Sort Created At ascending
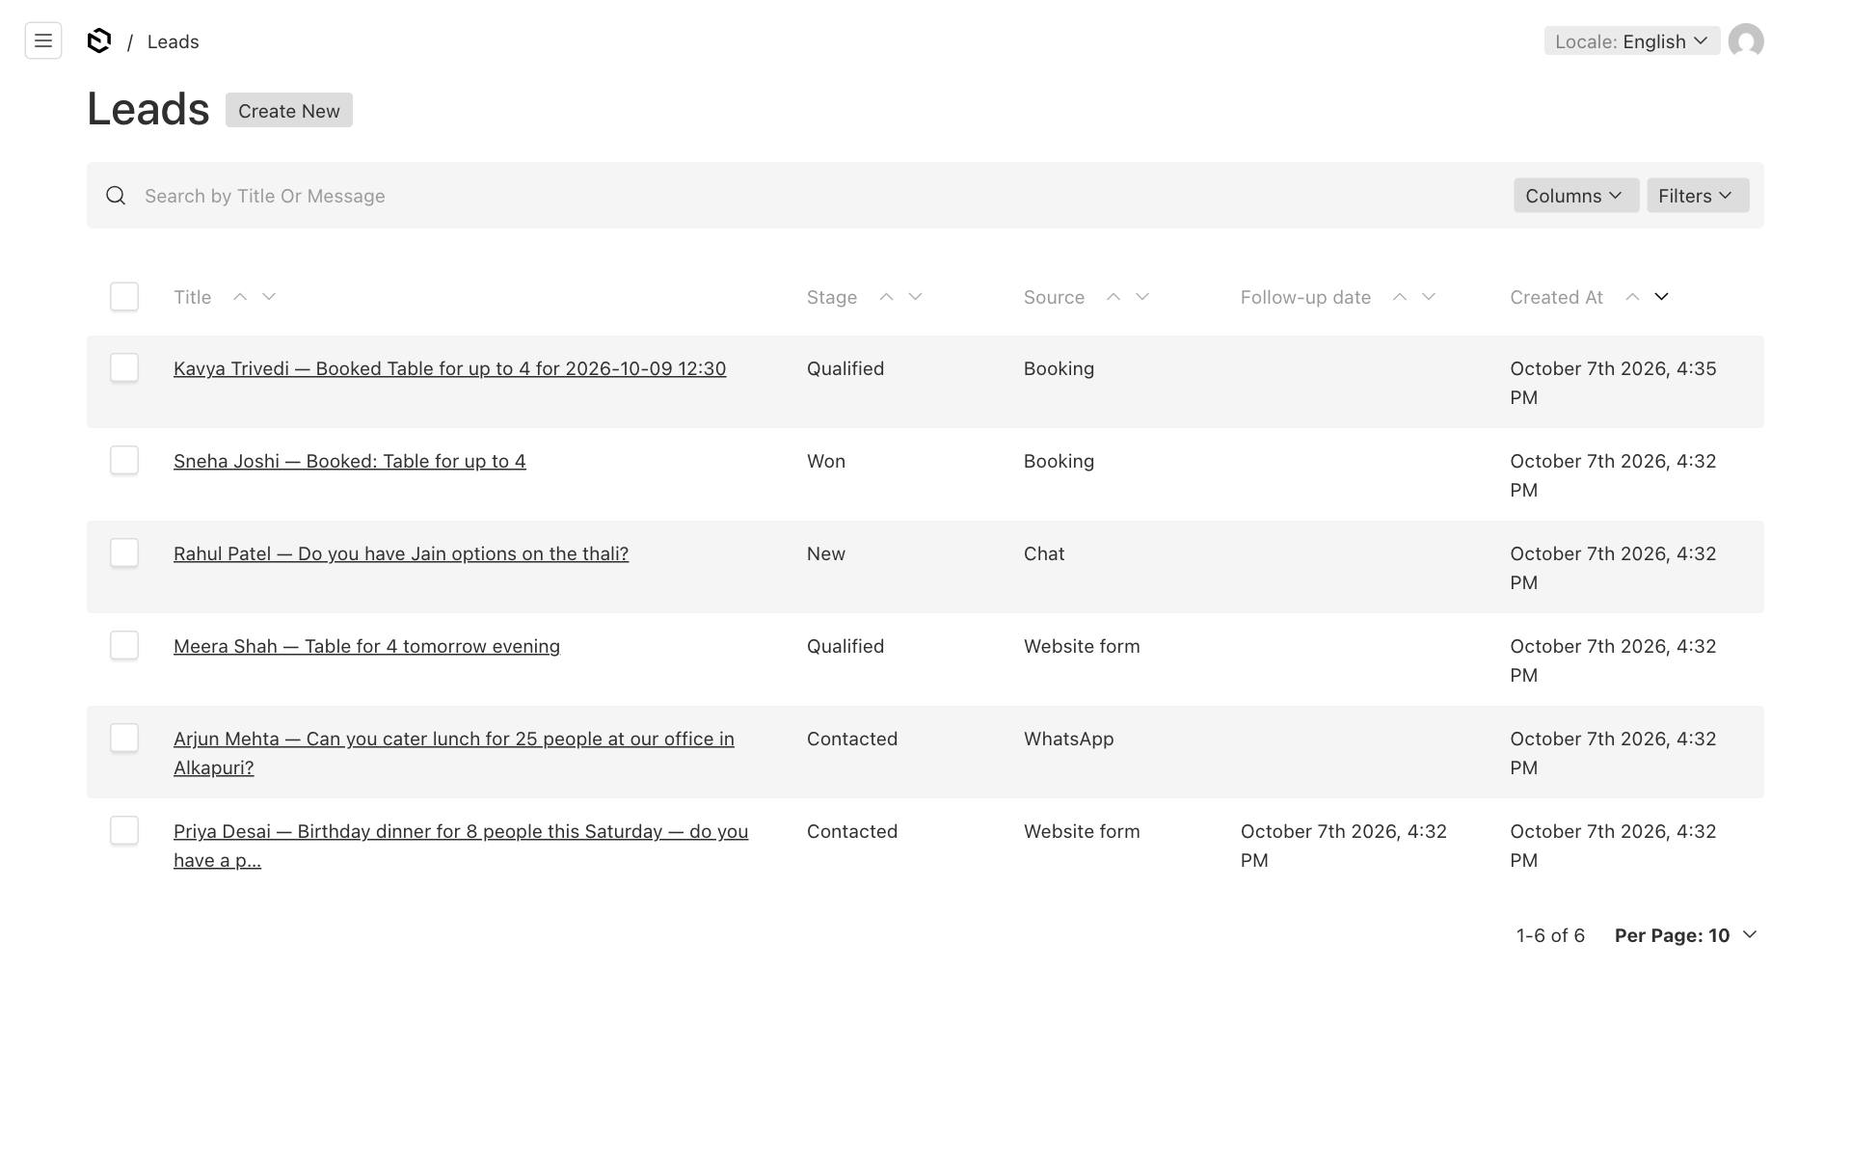Image resolution: width=1851 pixels, height=1157 pixels. click(x=1632, y=297)
